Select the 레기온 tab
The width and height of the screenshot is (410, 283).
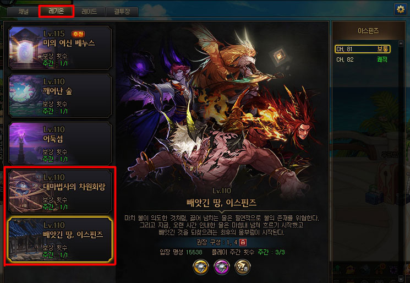(56, 11)
